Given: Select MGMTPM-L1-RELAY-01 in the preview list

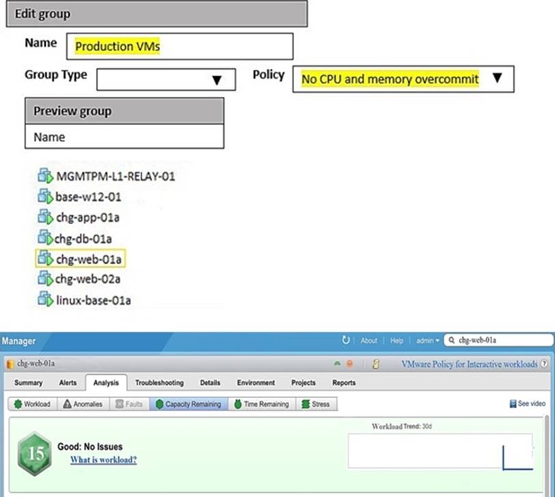Looking at the screenshot, I should (115, 176).
